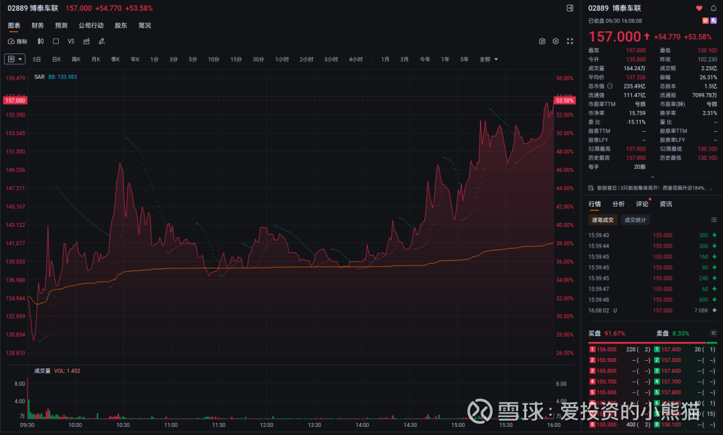Select the 3分 interval
This screenshot has width=723, height=435.
[173, 60]
